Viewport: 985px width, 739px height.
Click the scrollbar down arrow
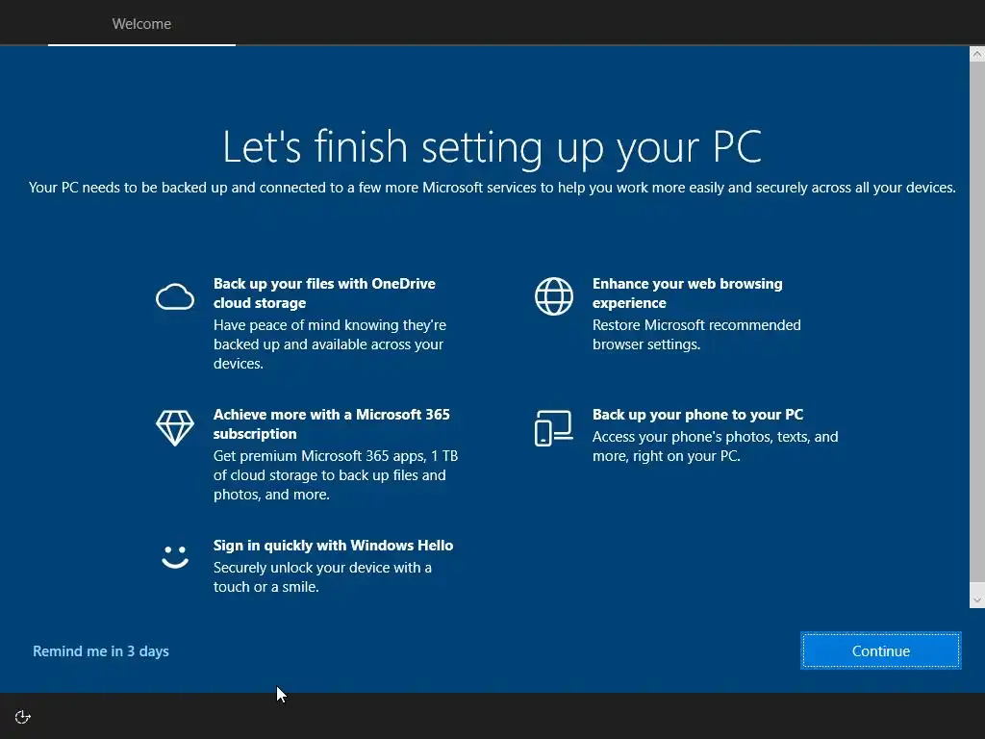tap(977, 600)
